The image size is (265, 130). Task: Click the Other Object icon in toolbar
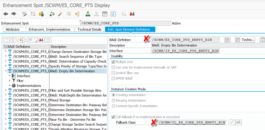(x=41, y=14)
